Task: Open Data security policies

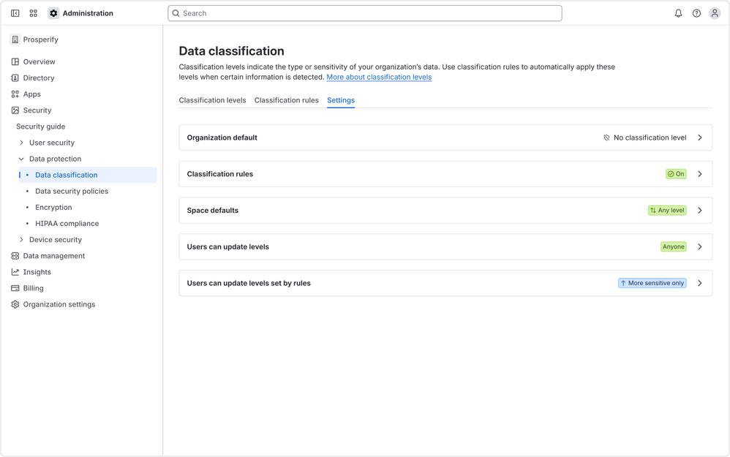Action: (x=72, y=192)
